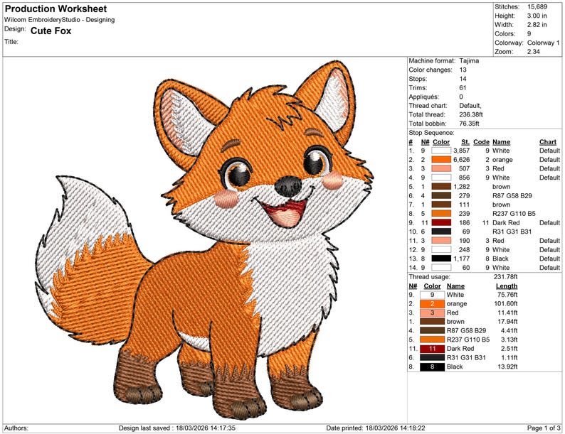Click the Wilcom EmbroideryStudio - Designing subtitle
The height and width of the screenshot is (434, 565).
click(60, 20)
